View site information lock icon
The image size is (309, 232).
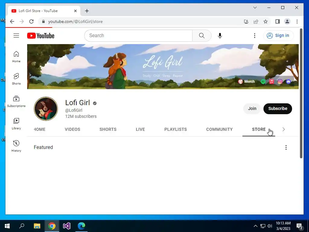click(43, 21)
